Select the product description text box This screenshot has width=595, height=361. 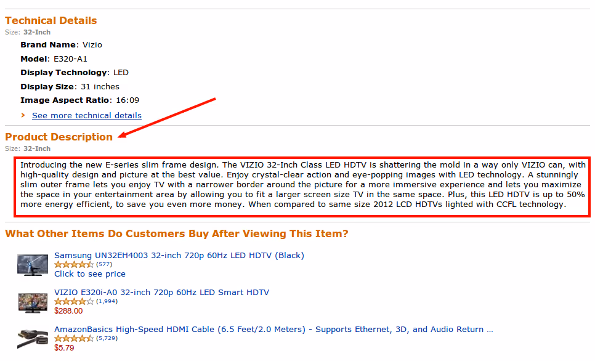point(297,184)
